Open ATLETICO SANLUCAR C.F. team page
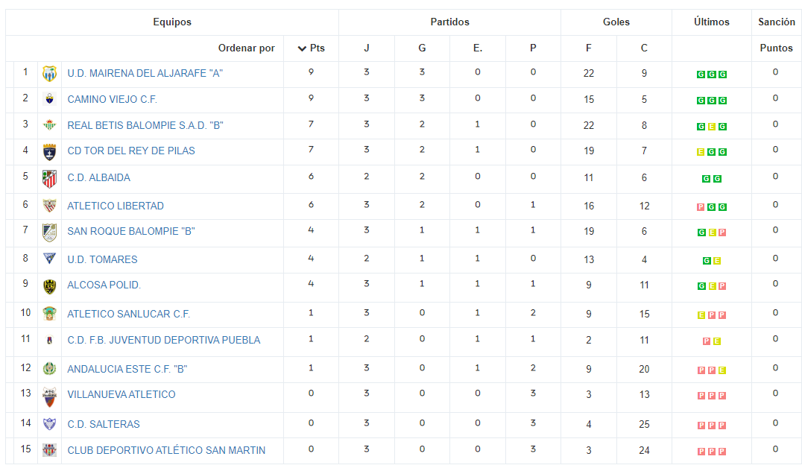 (128, 314)
